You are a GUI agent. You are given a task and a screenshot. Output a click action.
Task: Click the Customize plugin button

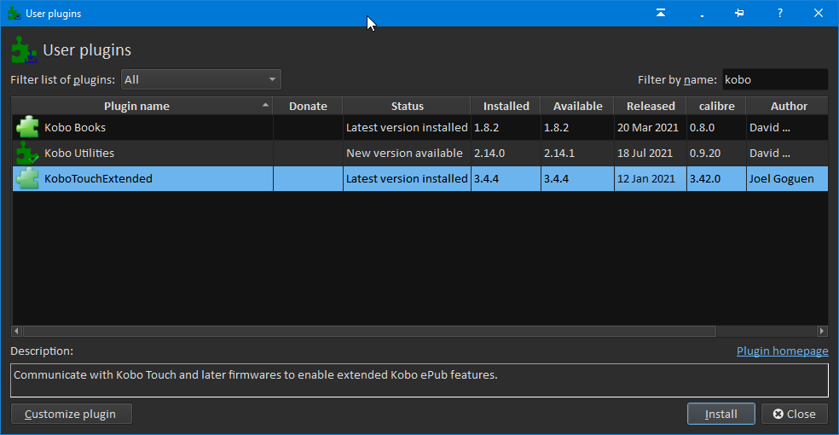coord(71,414)
